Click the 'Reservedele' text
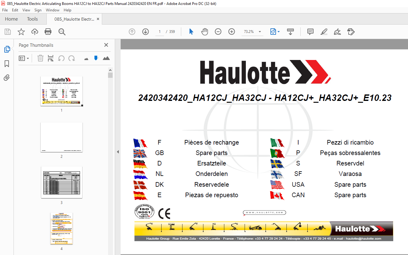The image size is (408, 255). pyautogui.click(x=212, y=185)
